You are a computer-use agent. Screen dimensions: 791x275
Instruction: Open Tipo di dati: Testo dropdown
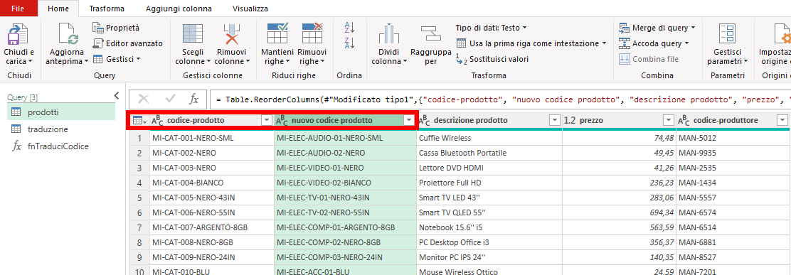[x=491, y=28]
